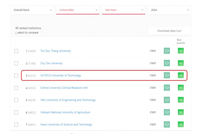The height and width of the screenshot is (134, 199).
Task: Click graduation cap icon for VNU University of Engineering
Action: coord(167,100)
